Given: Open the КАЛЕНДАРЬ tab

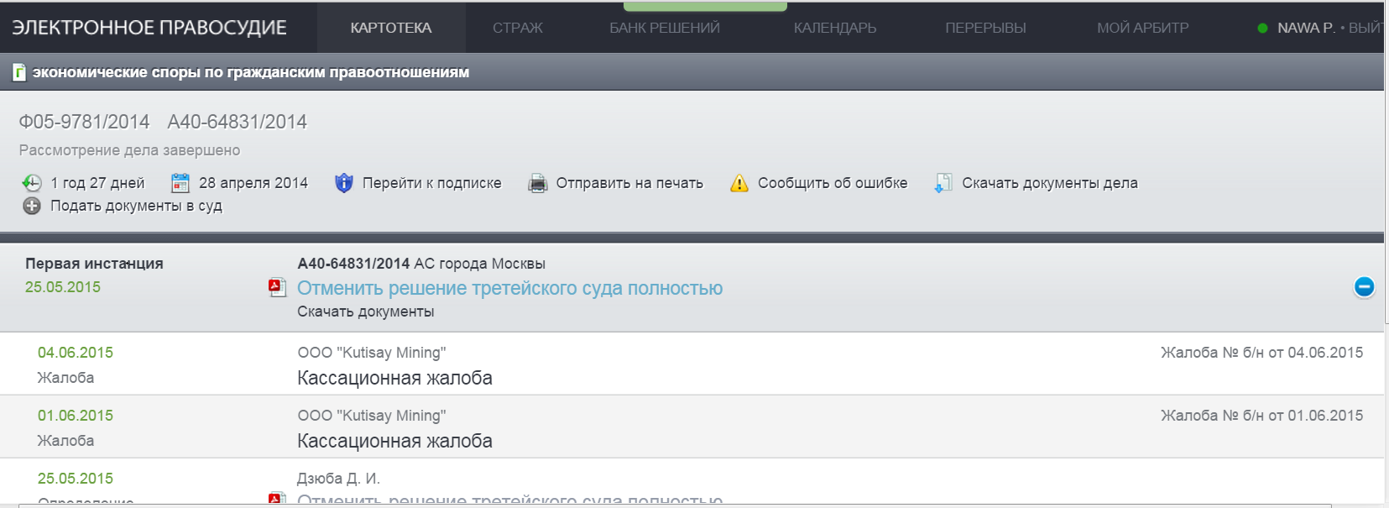Looking at the screenshot, I should (x=834, y=28).
